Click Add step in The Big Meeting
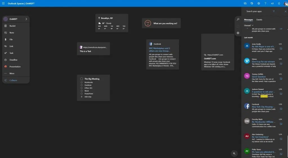This screenshot has height=158, width=288. click(x=88, y=97)
